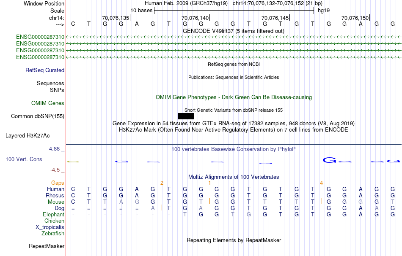402x256 pixels.
Task: Click the Scale track label
Action: 57,11
